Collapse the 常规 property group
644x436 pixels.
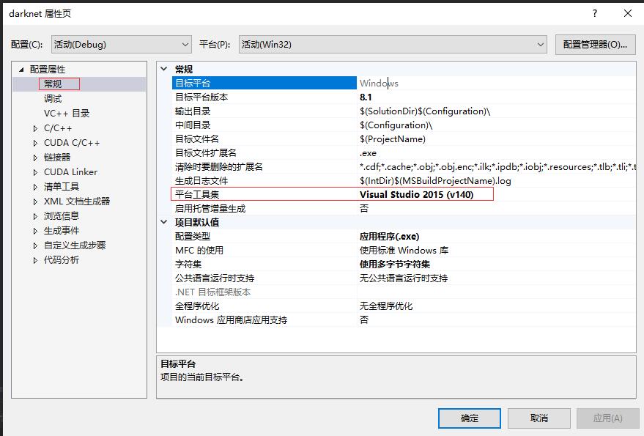[x=166, y=68]
